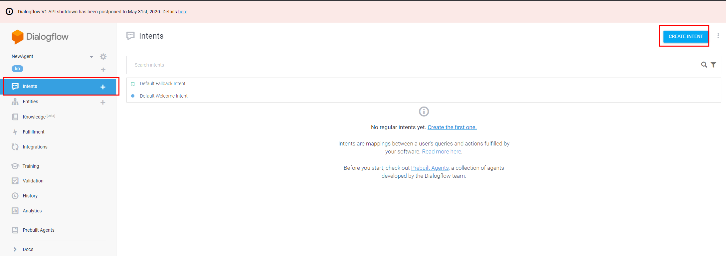This screenshot has width=726, height=256.
Task: Click the History clock icon
Action: tap(15, 196)
